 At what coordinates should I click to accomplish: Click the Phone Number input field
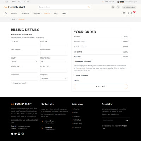[x=54, y=53]
